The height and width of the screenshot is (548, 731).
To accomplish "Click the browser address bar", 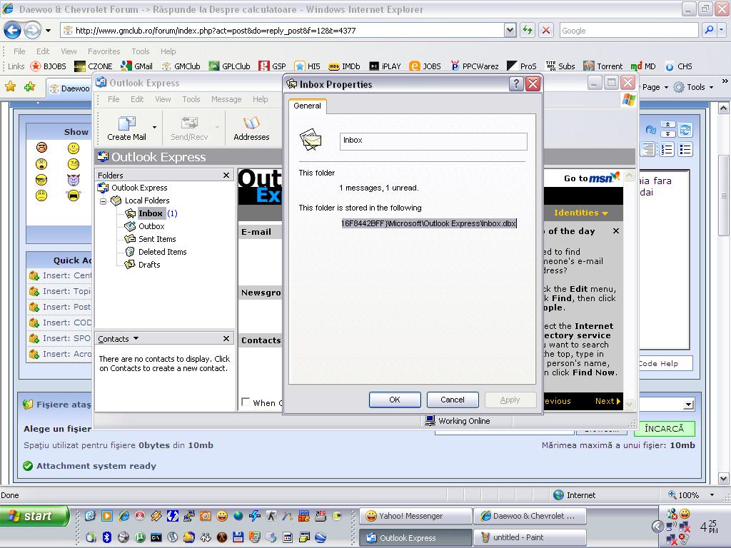I will pyautogui.click(x=283, y=31).
